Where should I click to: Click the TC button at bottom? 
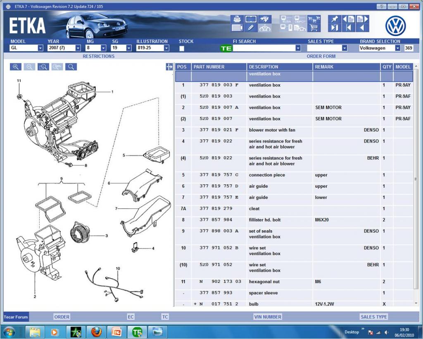pyautogui.click(x=165, y=317)
